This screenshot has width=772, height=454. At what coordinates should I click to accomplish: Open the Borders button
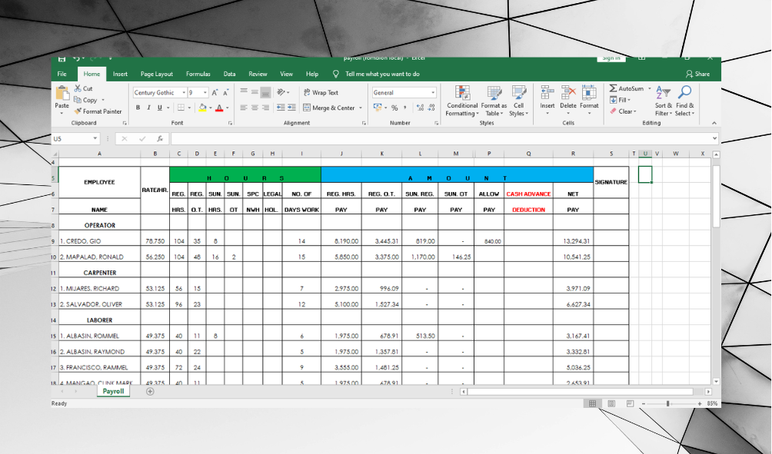[181, 108]
